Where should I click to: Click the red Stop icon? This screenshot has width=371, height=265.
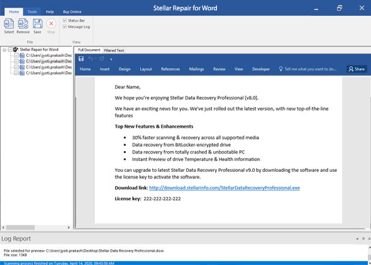[51, 24]
